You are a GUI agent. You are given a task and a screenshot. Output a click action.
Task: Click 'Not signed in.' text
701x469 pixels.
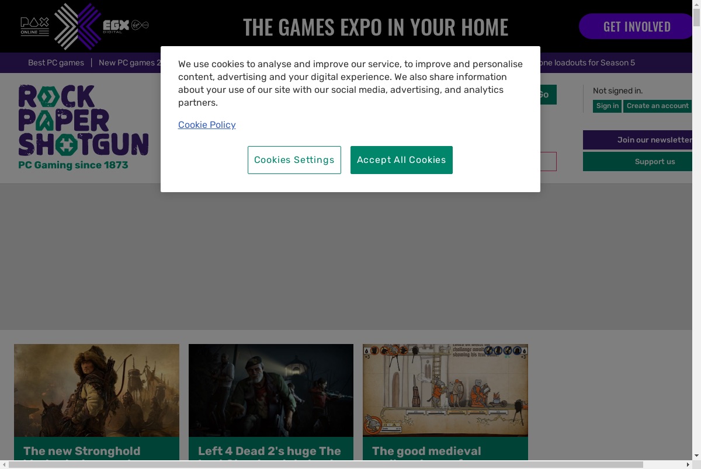[x=617, y=91]
